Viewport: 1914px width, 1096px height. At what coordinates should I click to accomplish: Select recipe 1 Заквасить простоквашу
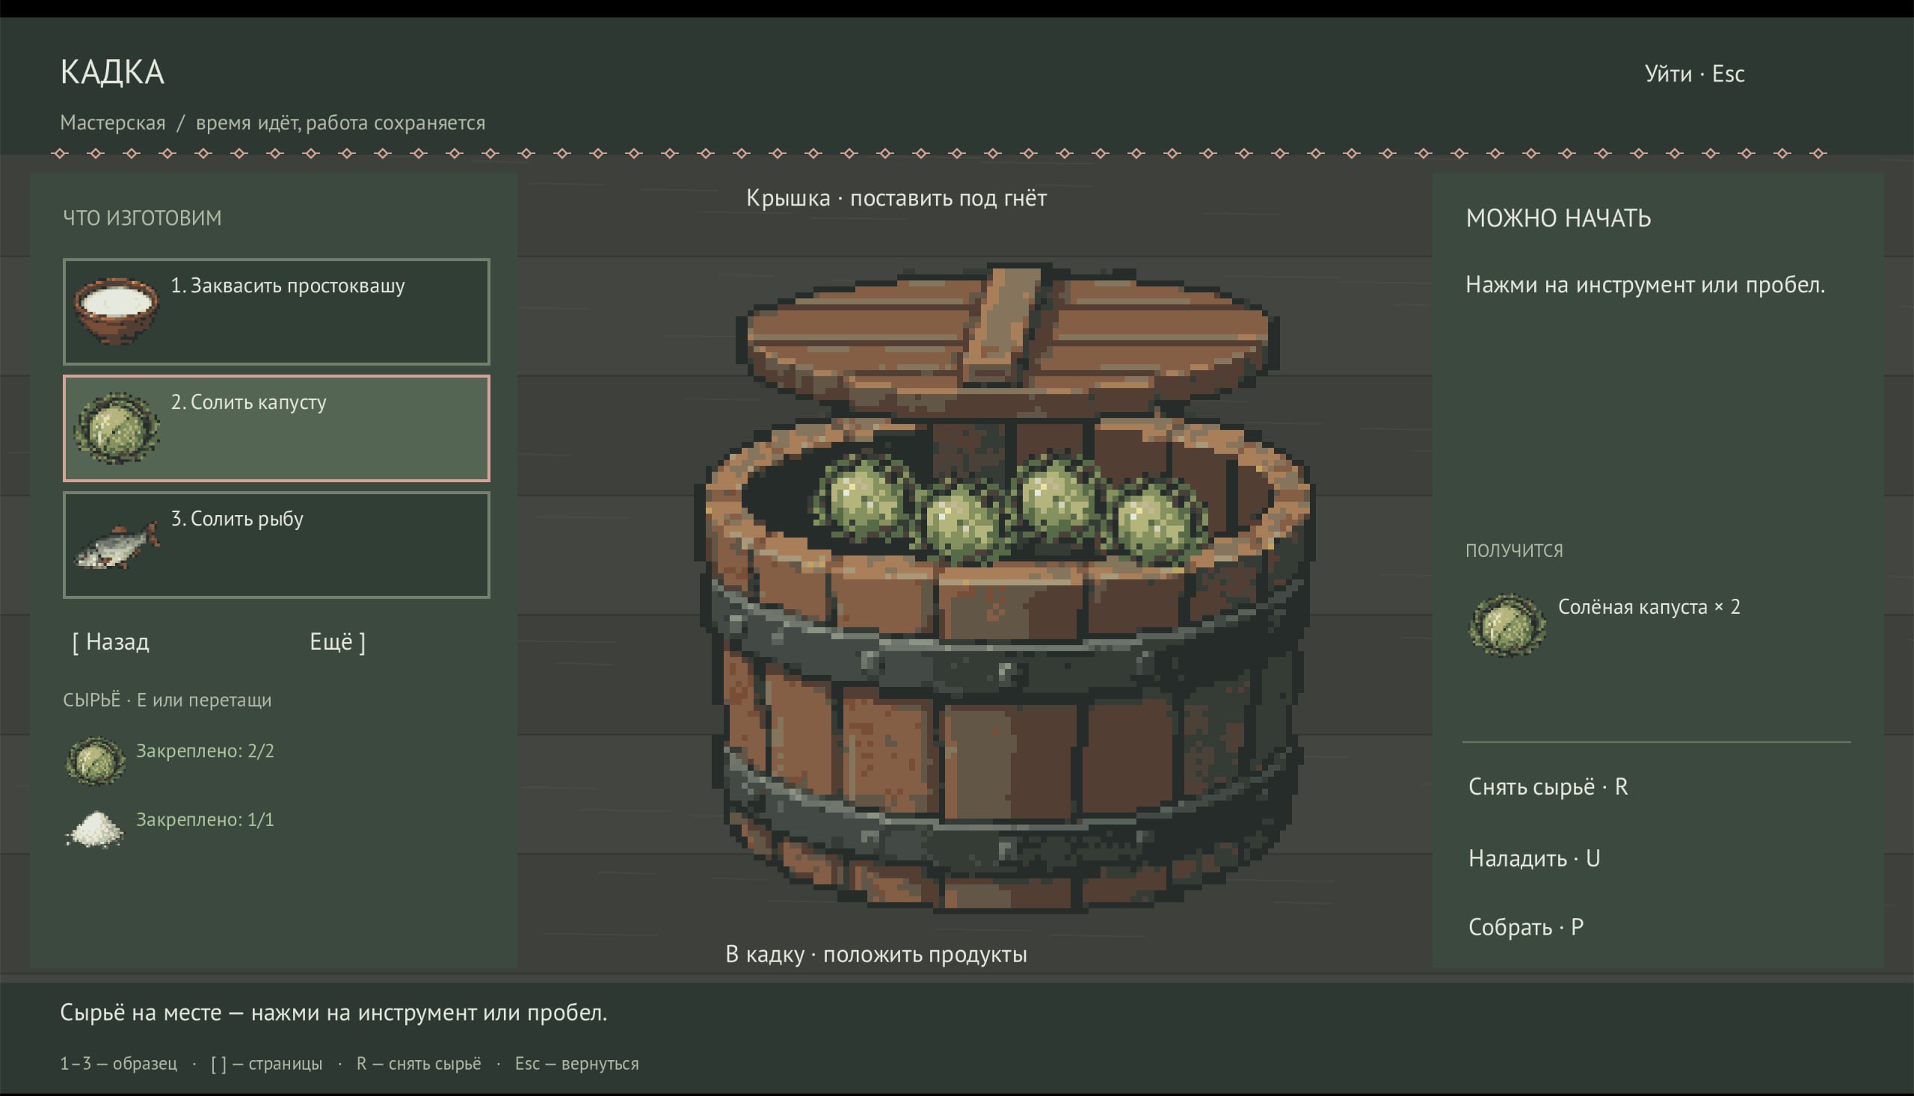276,312
